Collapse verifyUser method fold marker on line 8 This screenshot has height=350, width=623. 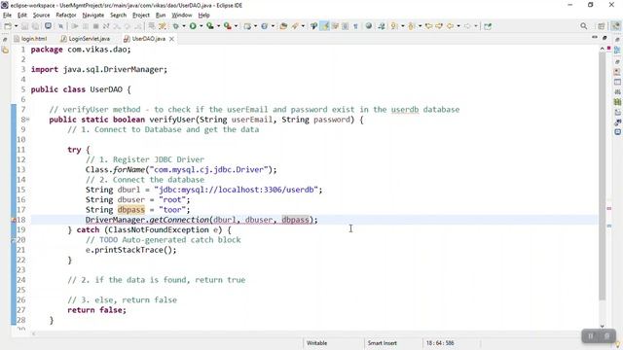pos(28,120)
